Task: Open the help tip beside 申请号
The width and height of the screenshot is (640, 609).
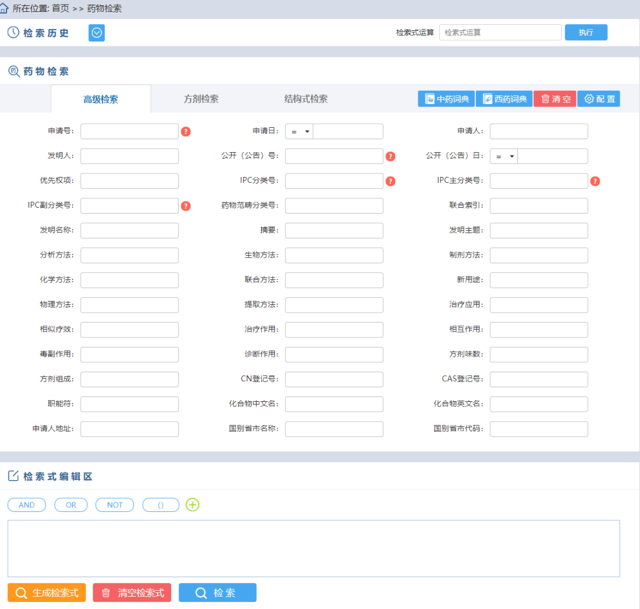Action: click(185, 131)
